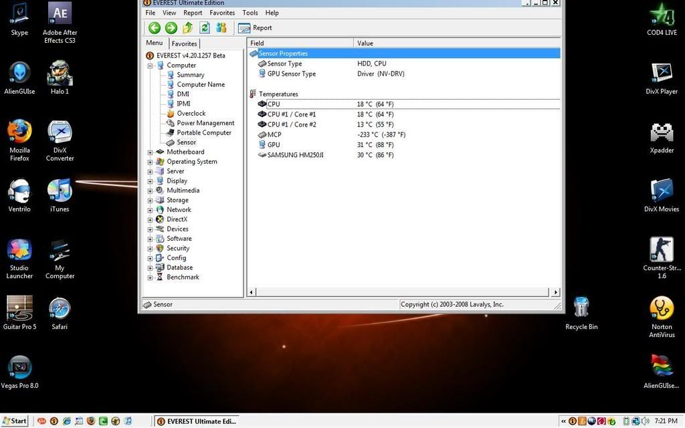
Task: Open the Report menu
Action: pos(193,13)
